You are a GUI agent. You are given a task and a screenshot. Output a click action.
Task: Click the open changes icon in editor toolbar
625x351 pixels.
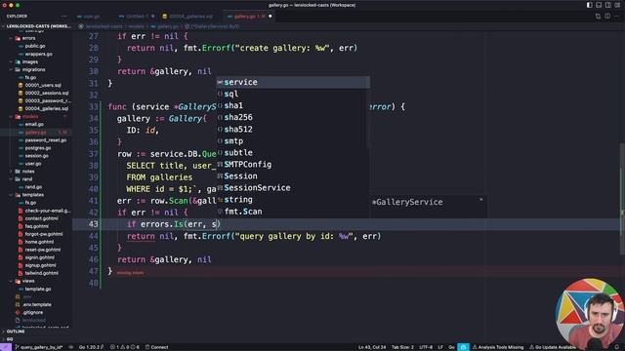[598, 17]
